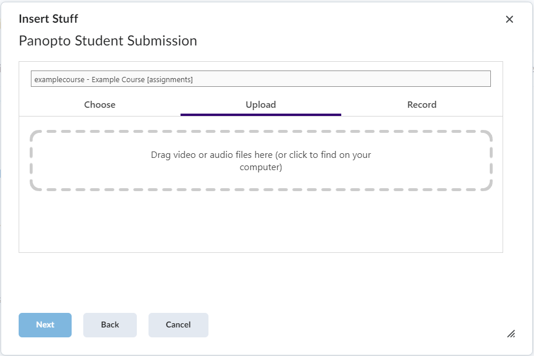Open the examplecourse folder dropdown field

coord(260,79)
